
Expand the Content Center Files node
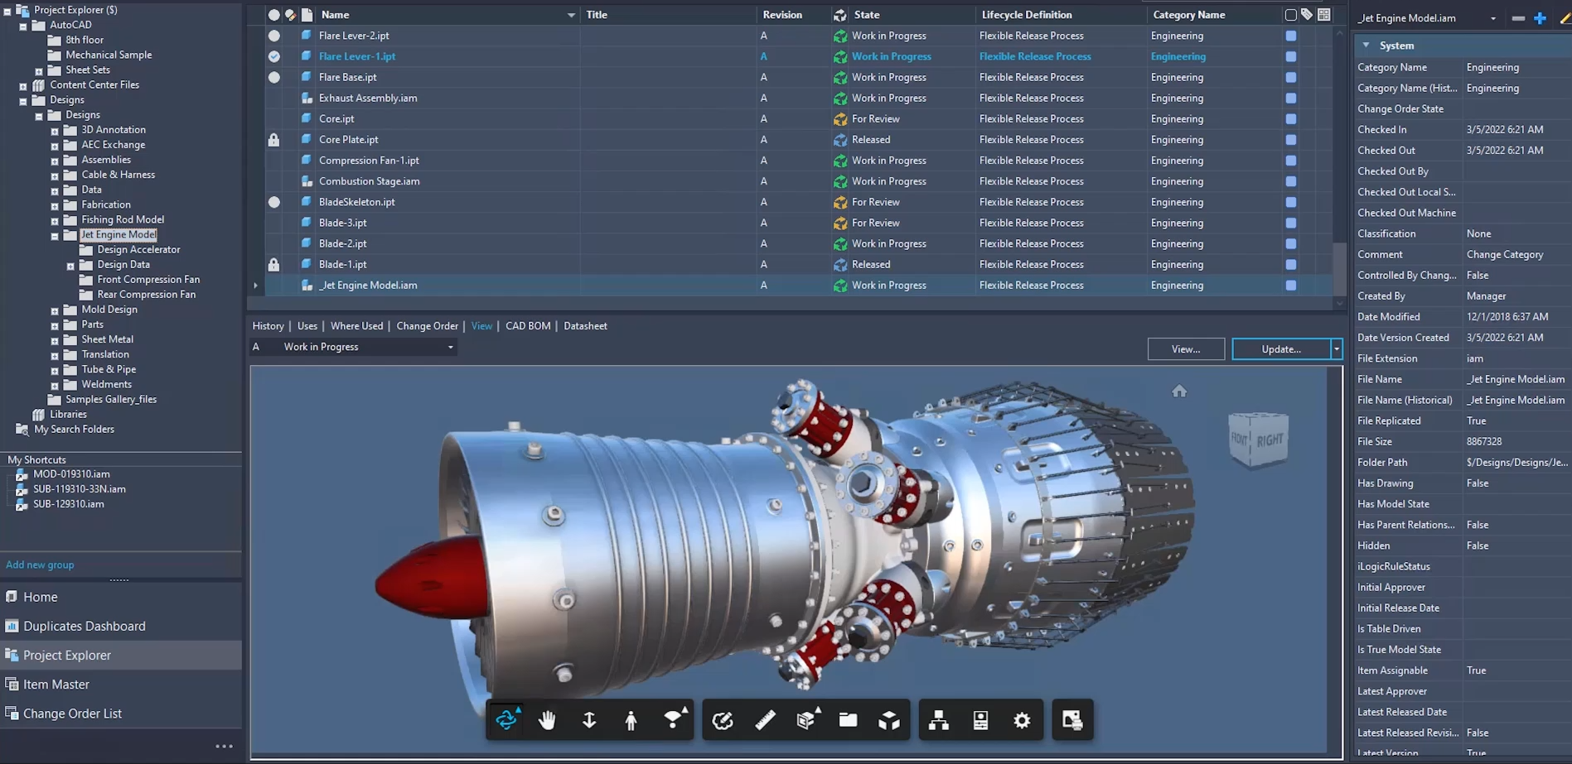[x=23, y=86]
